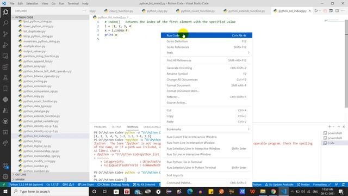Screen dimensions: 348x196
Task: Click Prettier in the status bar
Action: (x=303, y=185)
